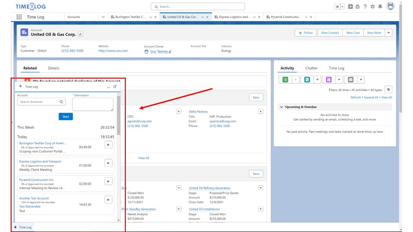The image size is (413, 232).
Task: Start timer for Another Test Account entry
Action: (109, 200)
